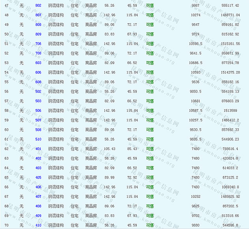Open room 802 link

(38, 6)
